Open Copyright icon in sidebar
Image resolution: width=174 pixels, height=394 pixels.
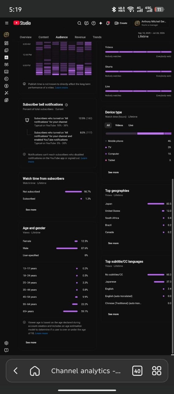6,79
